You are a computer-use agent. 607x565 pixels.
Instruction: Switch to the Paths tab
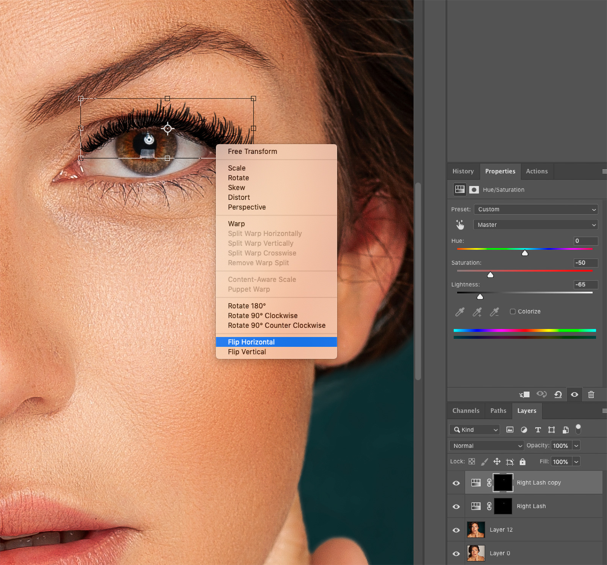[x=498, y=411]
